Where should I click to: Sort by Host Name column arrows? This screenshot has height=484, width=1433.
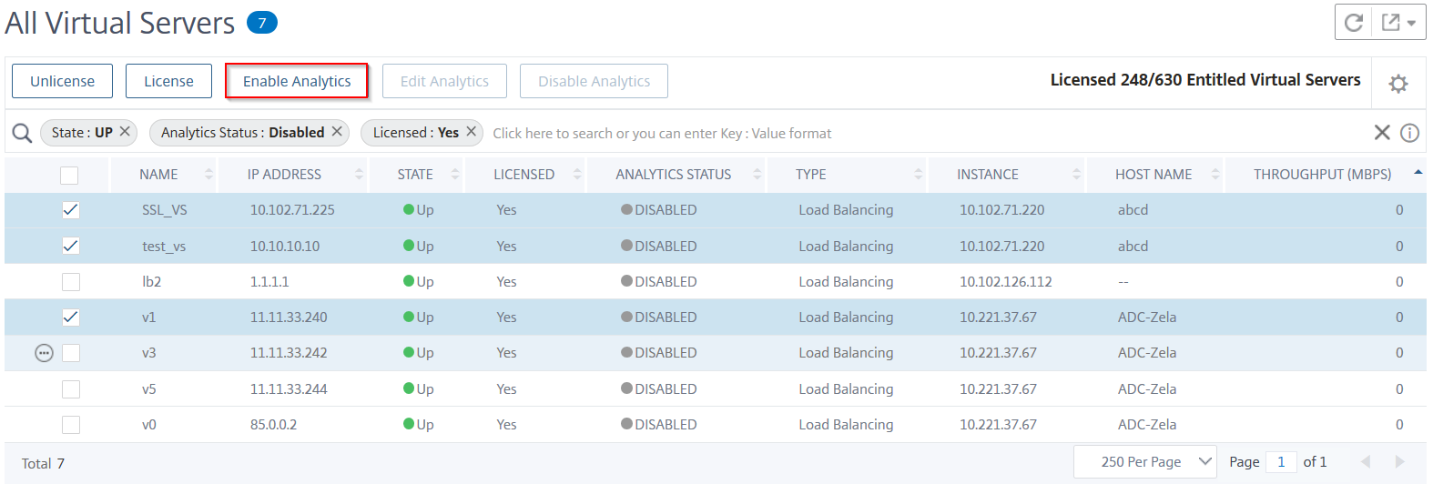point(1214,174)
